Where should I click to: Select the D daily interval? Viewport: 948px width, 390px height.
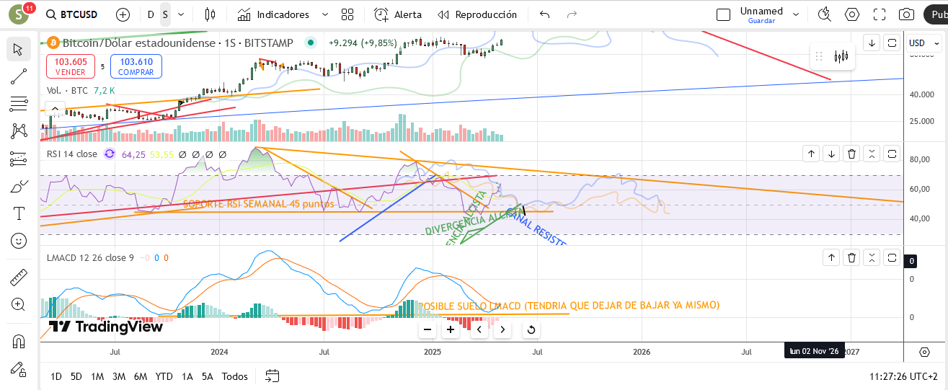point(150,14)
